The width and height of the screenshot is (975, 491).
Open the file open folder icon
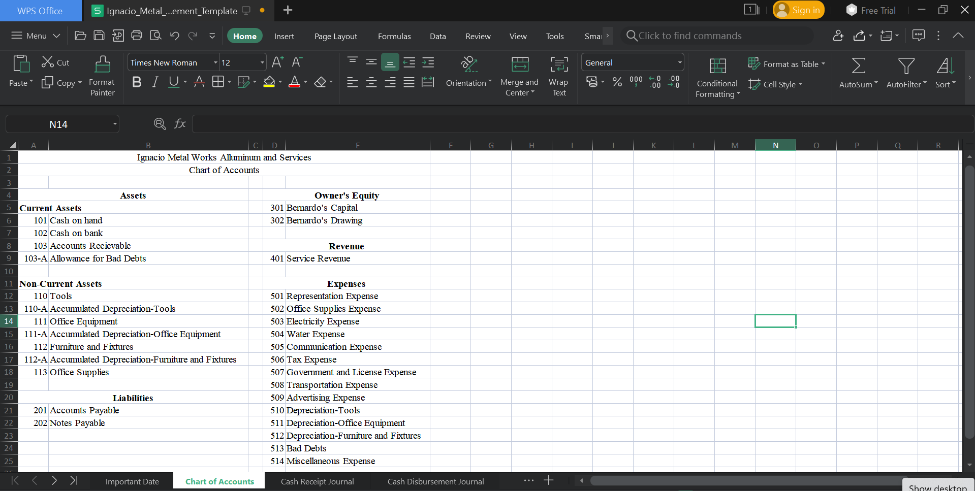80,36
